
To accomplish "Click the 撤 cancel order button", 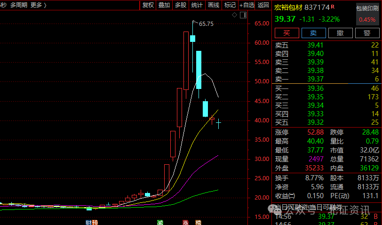I will click(340, 33).
